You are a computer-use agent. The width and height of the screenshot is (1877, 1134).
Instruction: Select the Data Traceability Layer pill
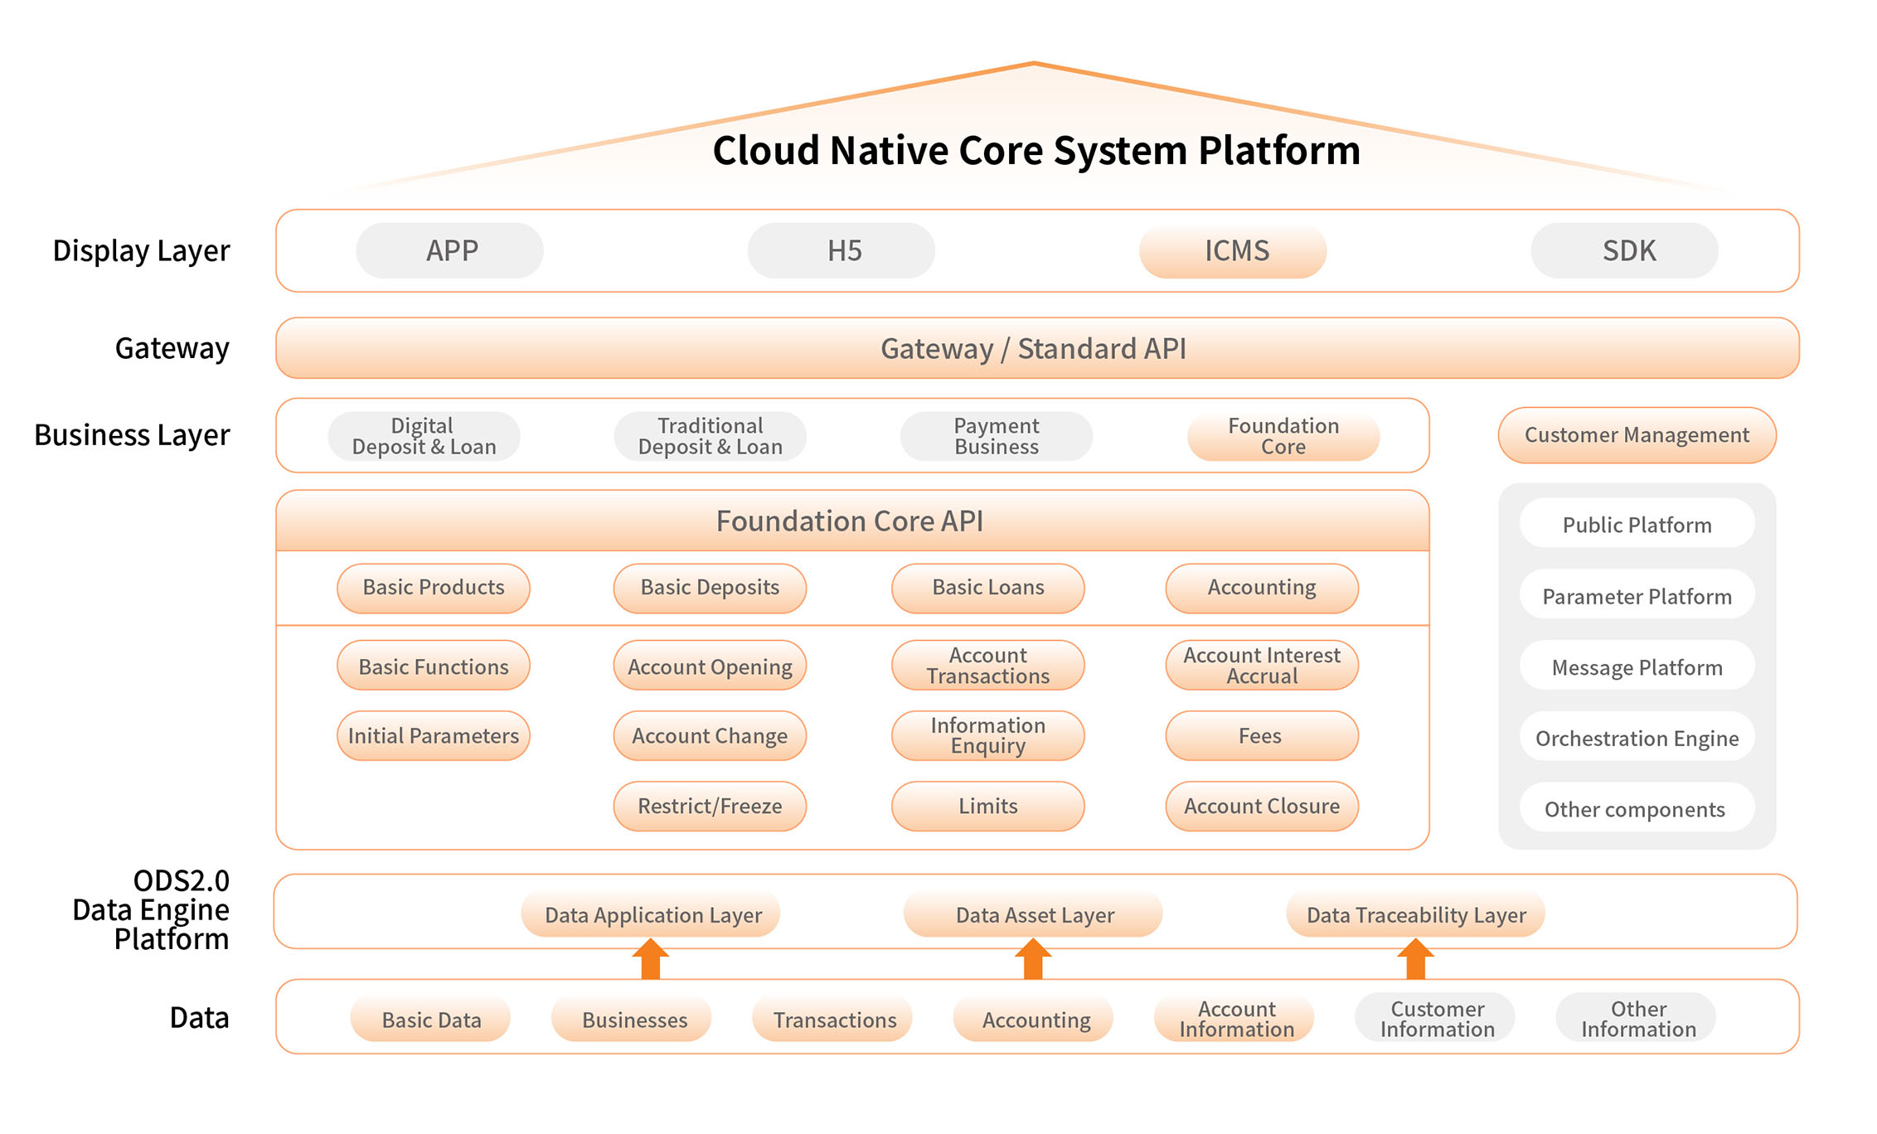1415,915
